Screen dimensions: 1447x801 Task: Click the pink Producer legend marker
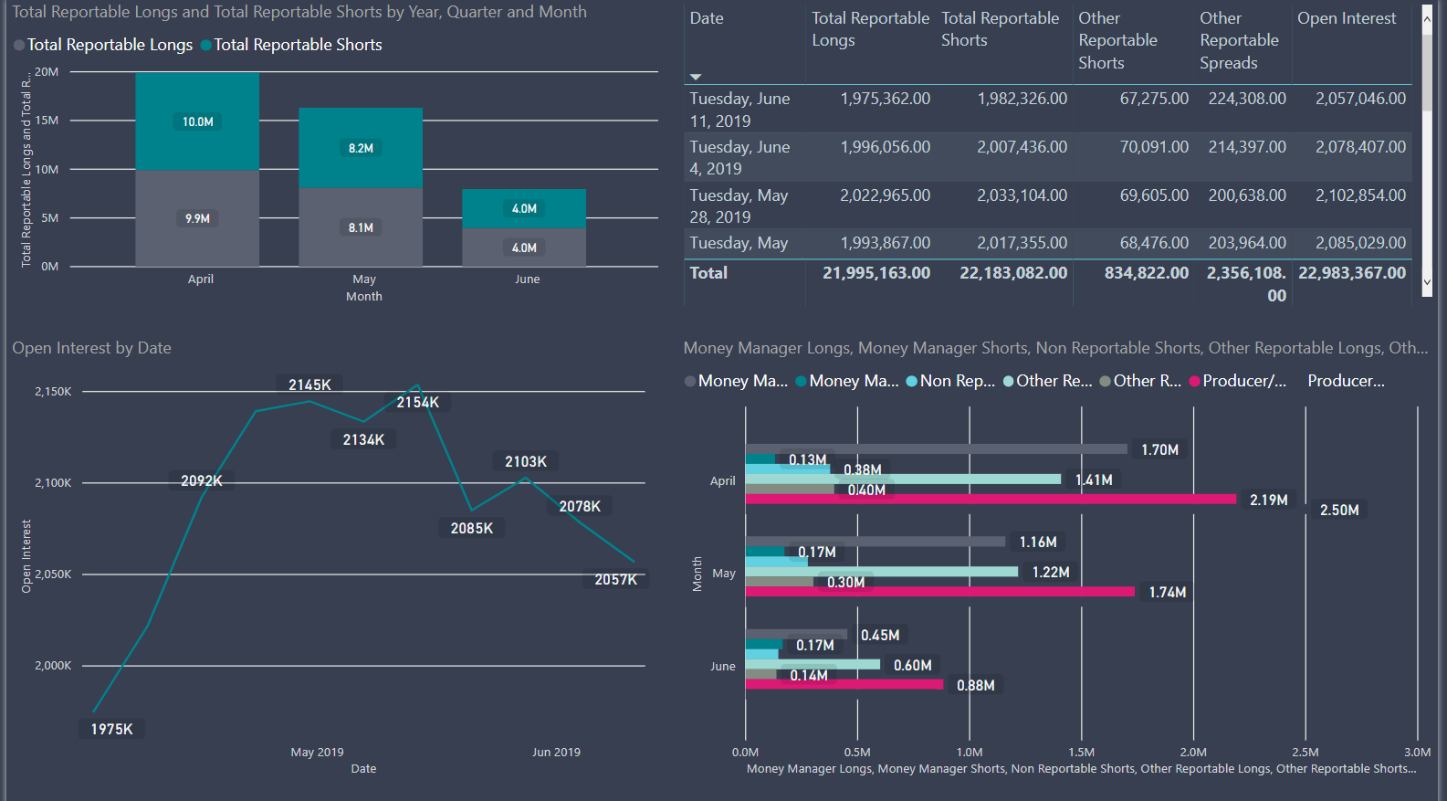[1194, 382]
